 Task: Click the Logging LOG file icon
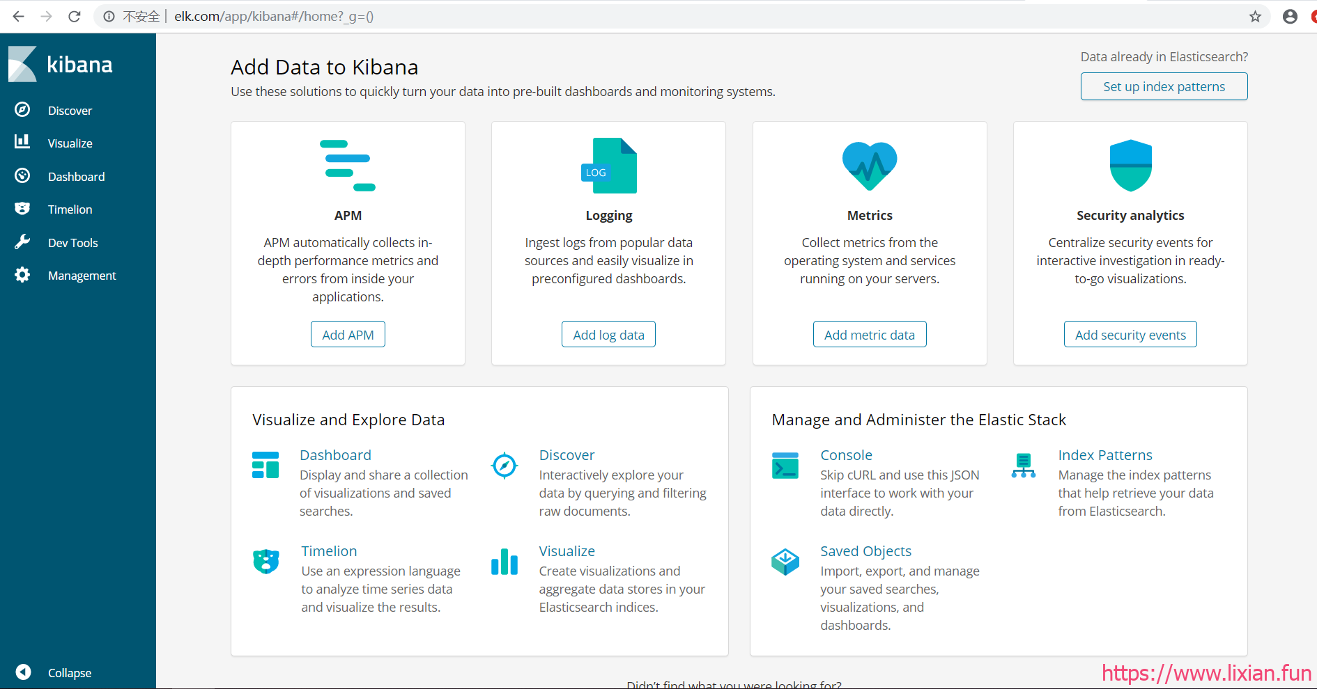tap(609, 166)
